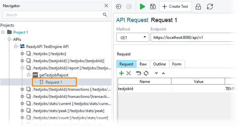Switch to the Outline tab
Image resolution: width=239 pixels, height=127 pixels.
pyautogui.click(x=160, y=64)
